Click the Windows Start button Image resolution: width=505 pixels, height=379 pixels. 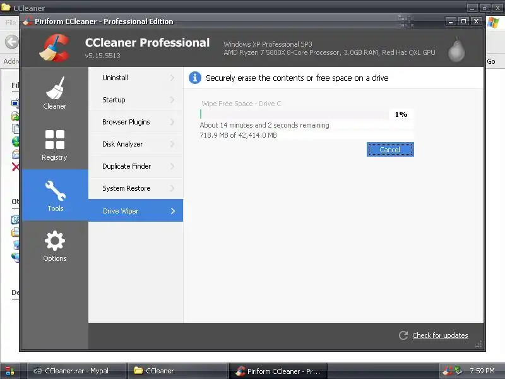pos(9,371)
